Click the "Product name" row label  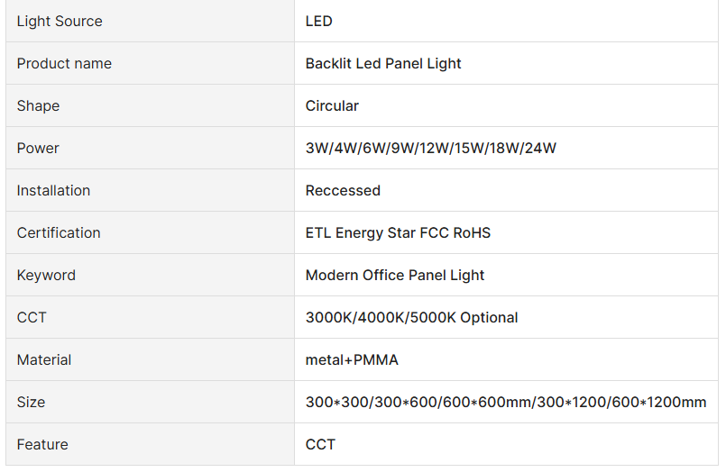(64, 63)
